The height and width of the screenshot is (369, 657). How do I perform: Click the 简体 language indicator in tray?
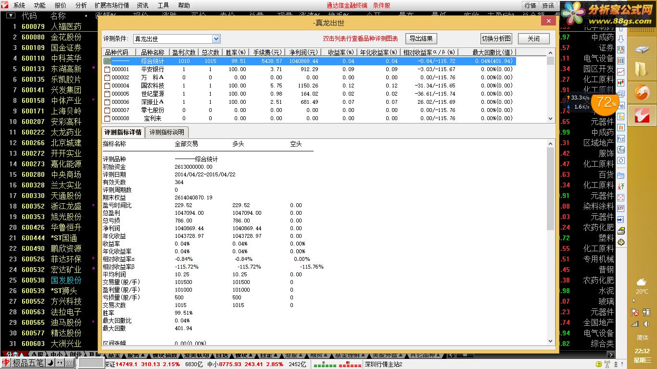642,337
